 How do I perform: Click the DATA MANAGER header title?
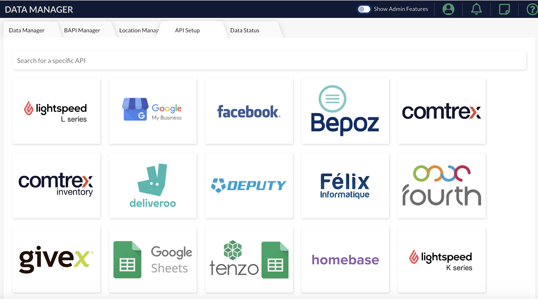[x=39, y=9]
